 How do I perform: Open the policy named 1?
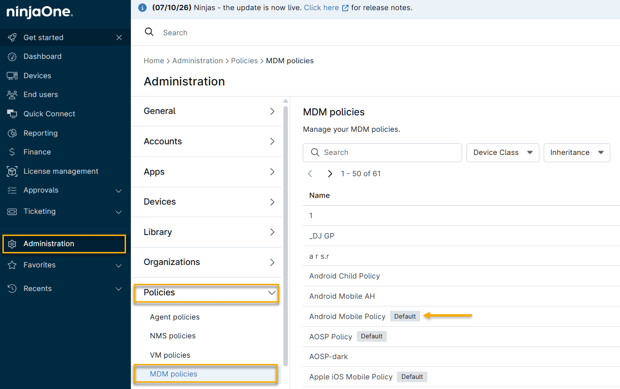pyautogui.click(x=311, y=216)
